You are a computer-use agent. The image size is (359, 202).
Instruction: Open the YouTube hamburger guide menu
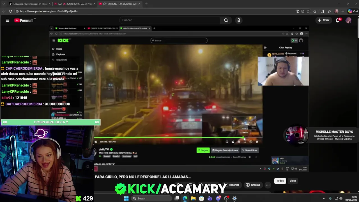8,20
